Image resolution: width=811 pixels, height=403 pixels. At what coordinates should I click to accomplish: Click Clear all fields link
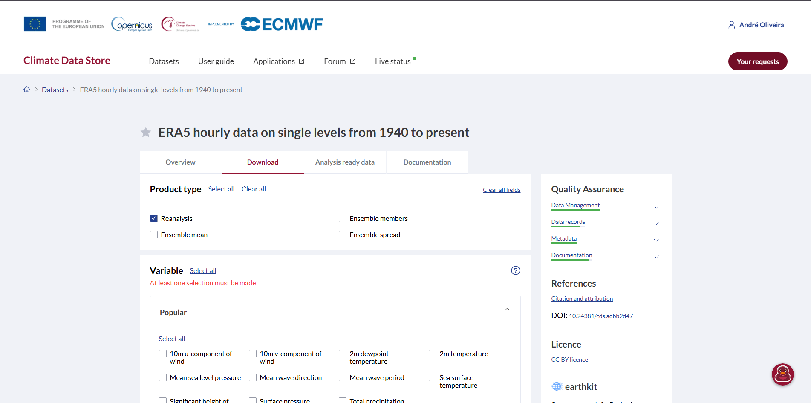(502, 190)
